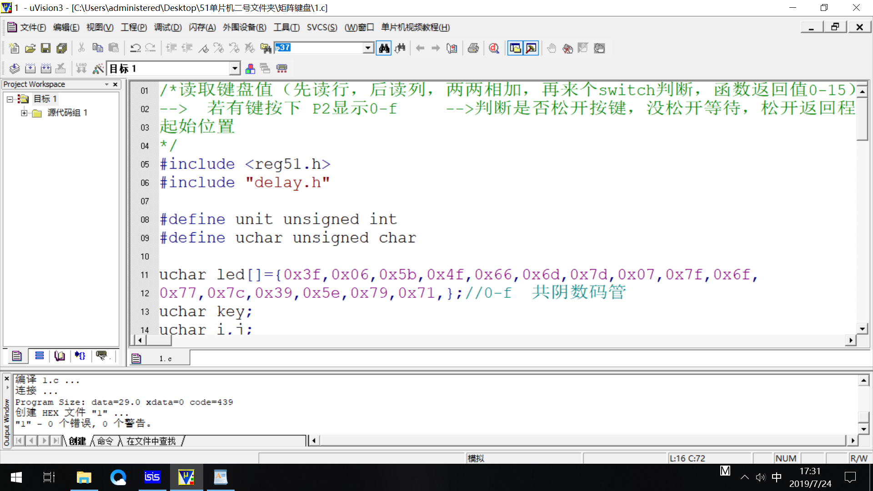The image size is (873, 491).
Task: Redo the last undone edit
Action: 151,48
